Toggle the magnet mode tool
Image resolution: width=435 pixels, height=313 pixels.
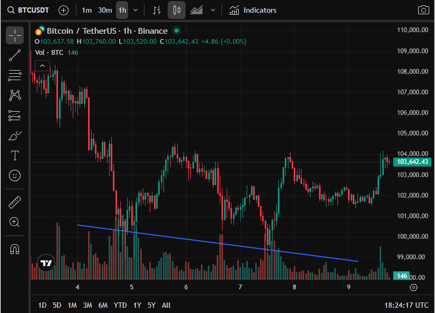15,249
